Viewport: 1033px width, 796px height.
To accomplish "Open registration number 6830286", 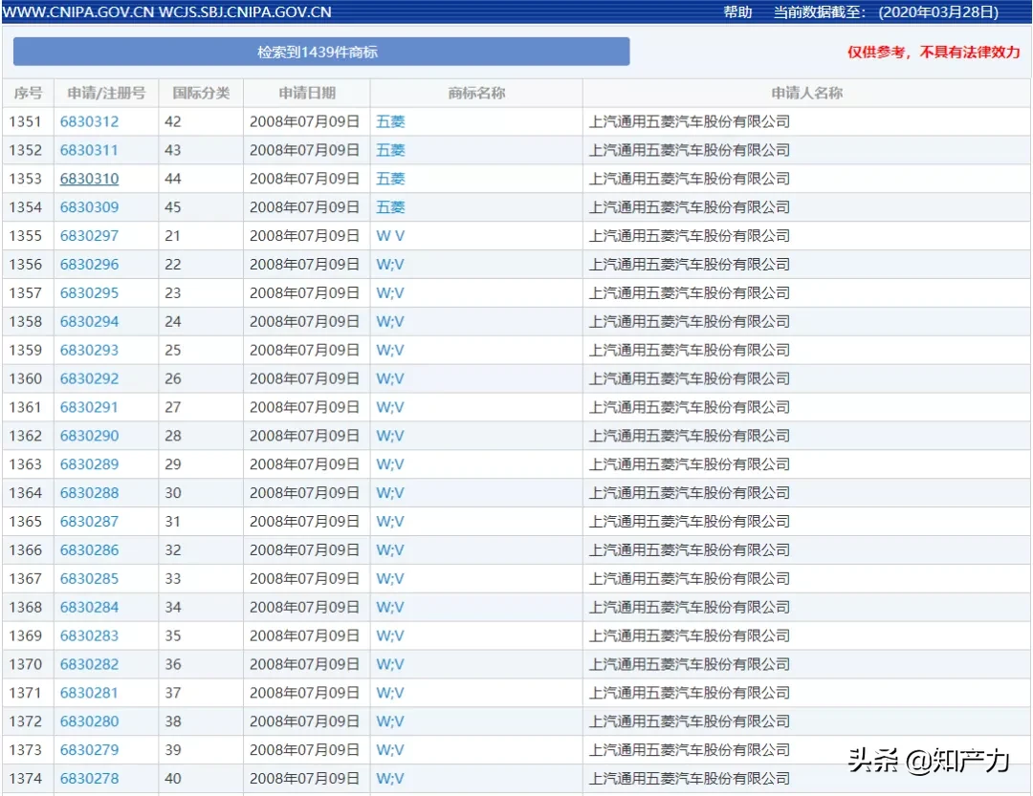I will 90,550.
